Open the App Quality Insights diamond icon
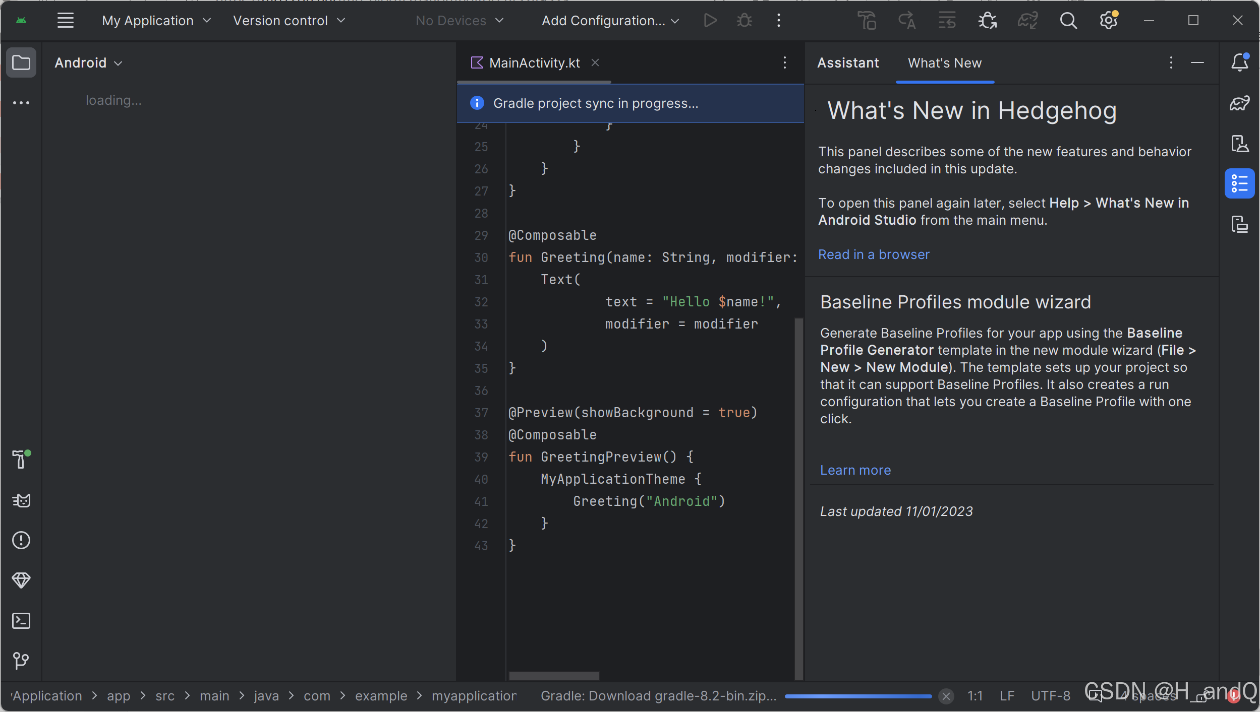 point(21,580)
